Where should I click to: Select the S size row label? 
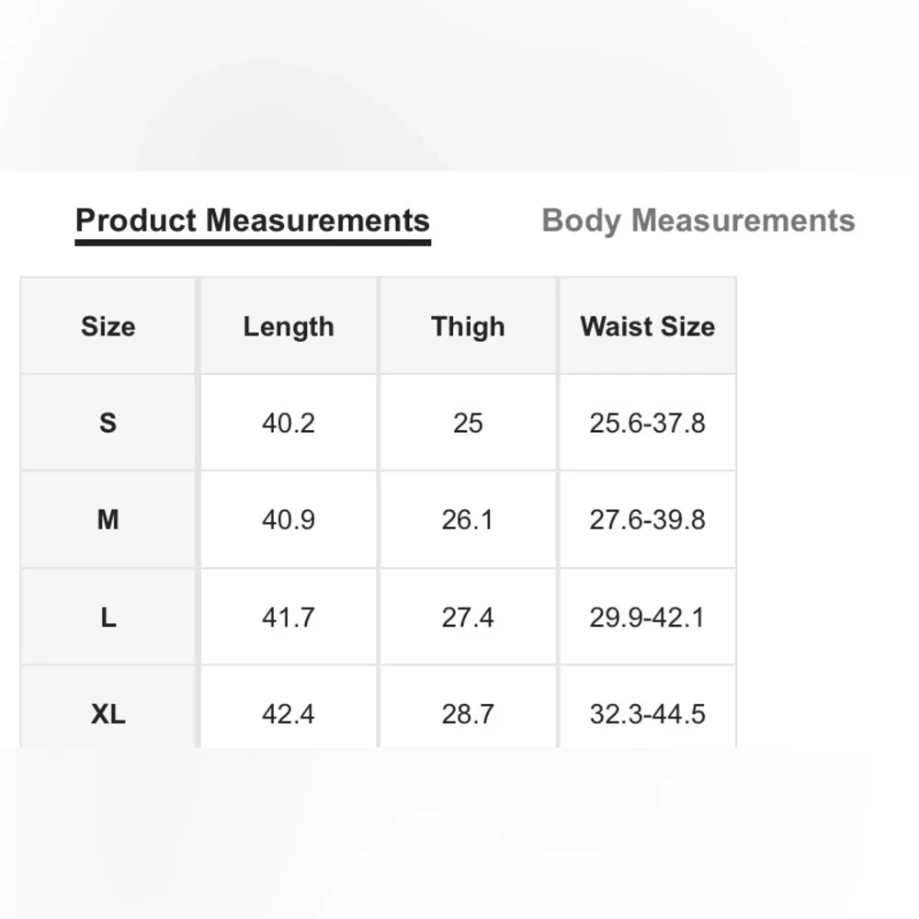[x=108, y=423]
